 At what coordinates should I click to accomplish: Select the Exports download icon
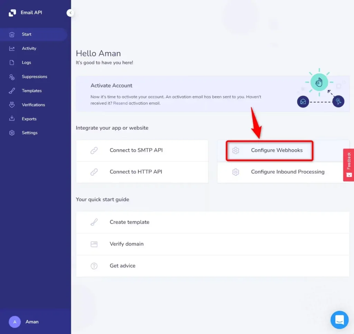tap(12, 119)
